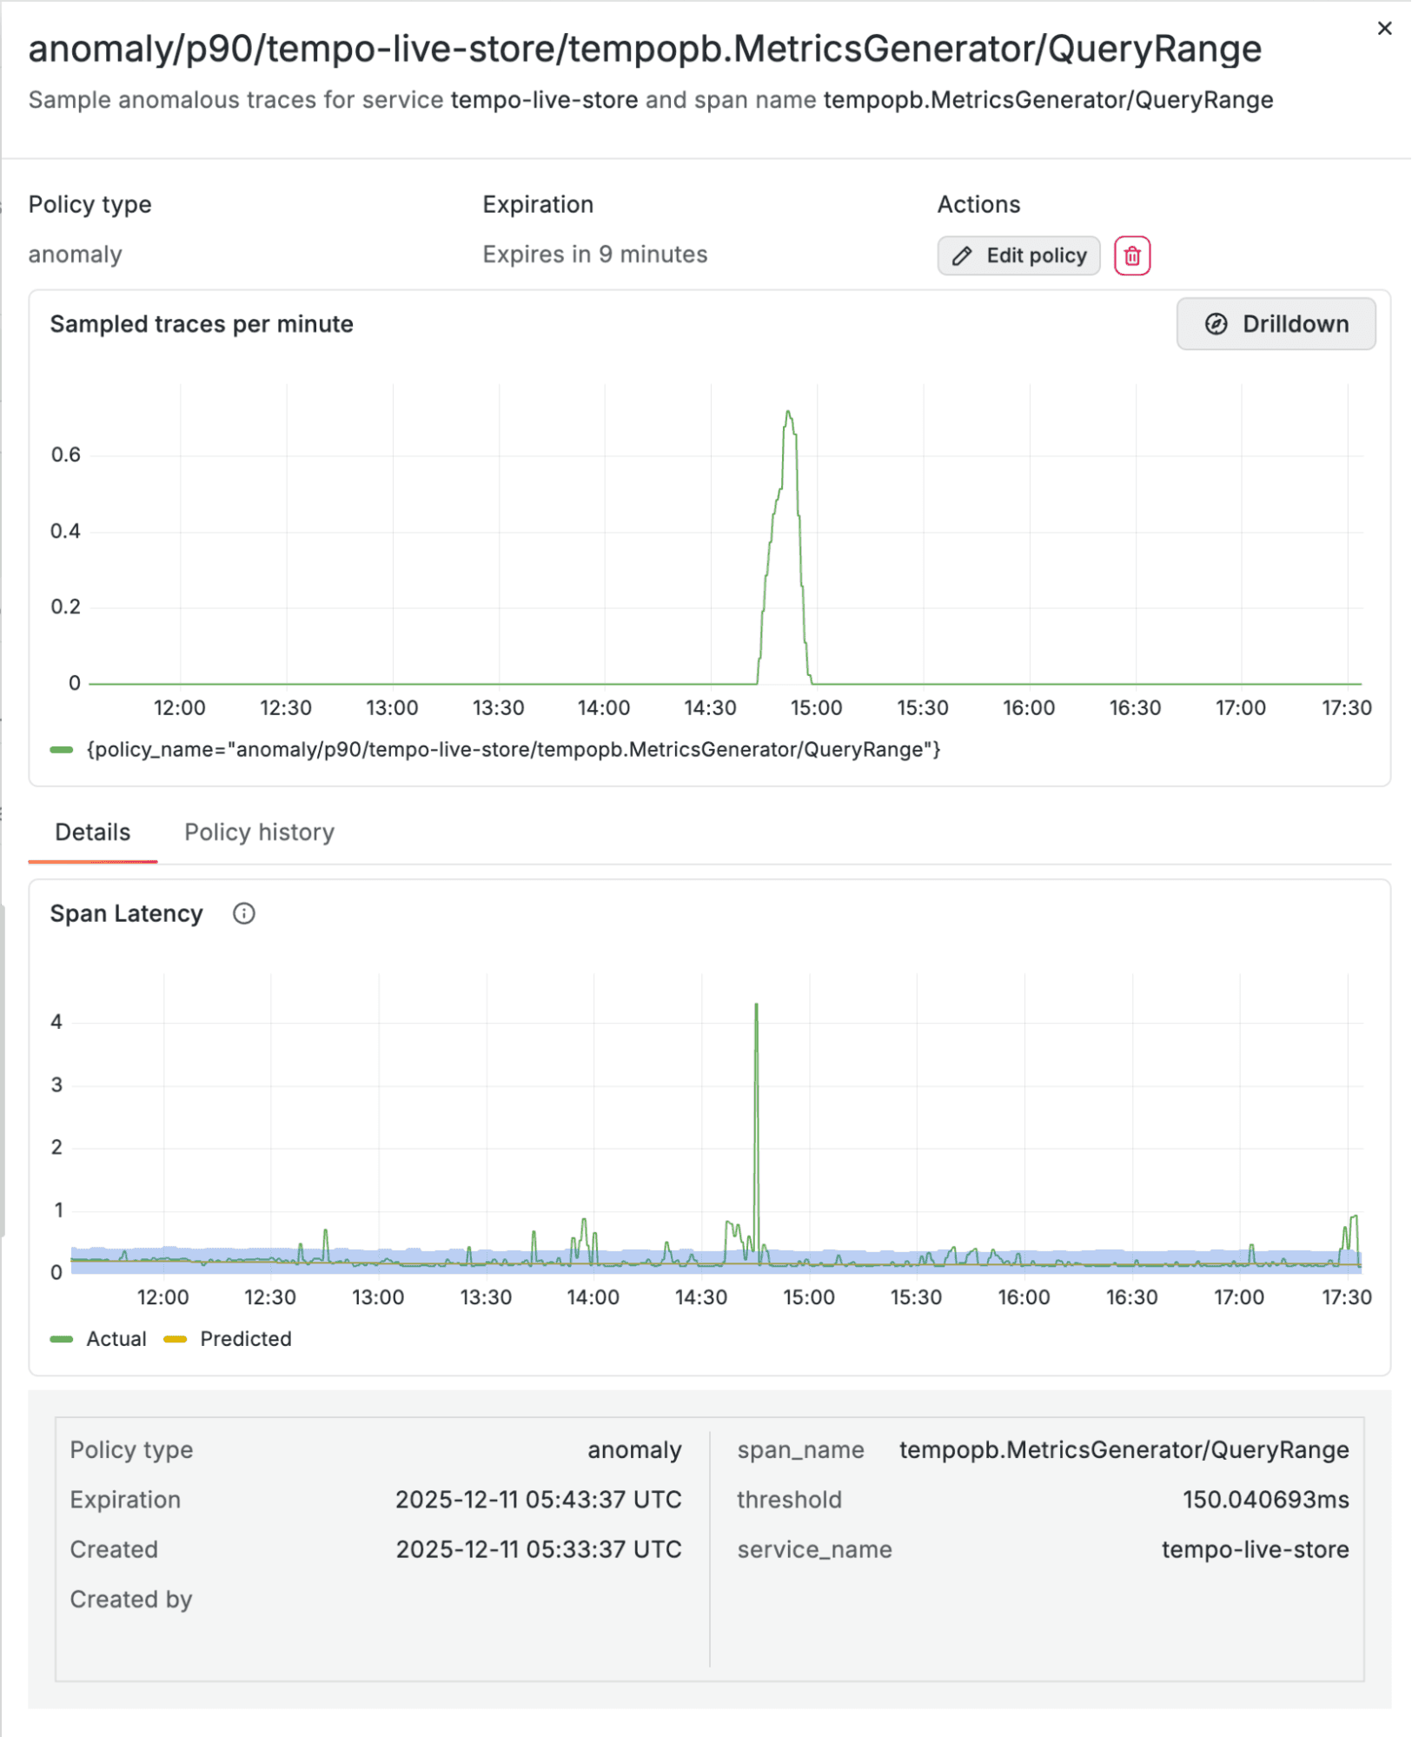Click the red trash delete icon

(x=1132, y=255)
